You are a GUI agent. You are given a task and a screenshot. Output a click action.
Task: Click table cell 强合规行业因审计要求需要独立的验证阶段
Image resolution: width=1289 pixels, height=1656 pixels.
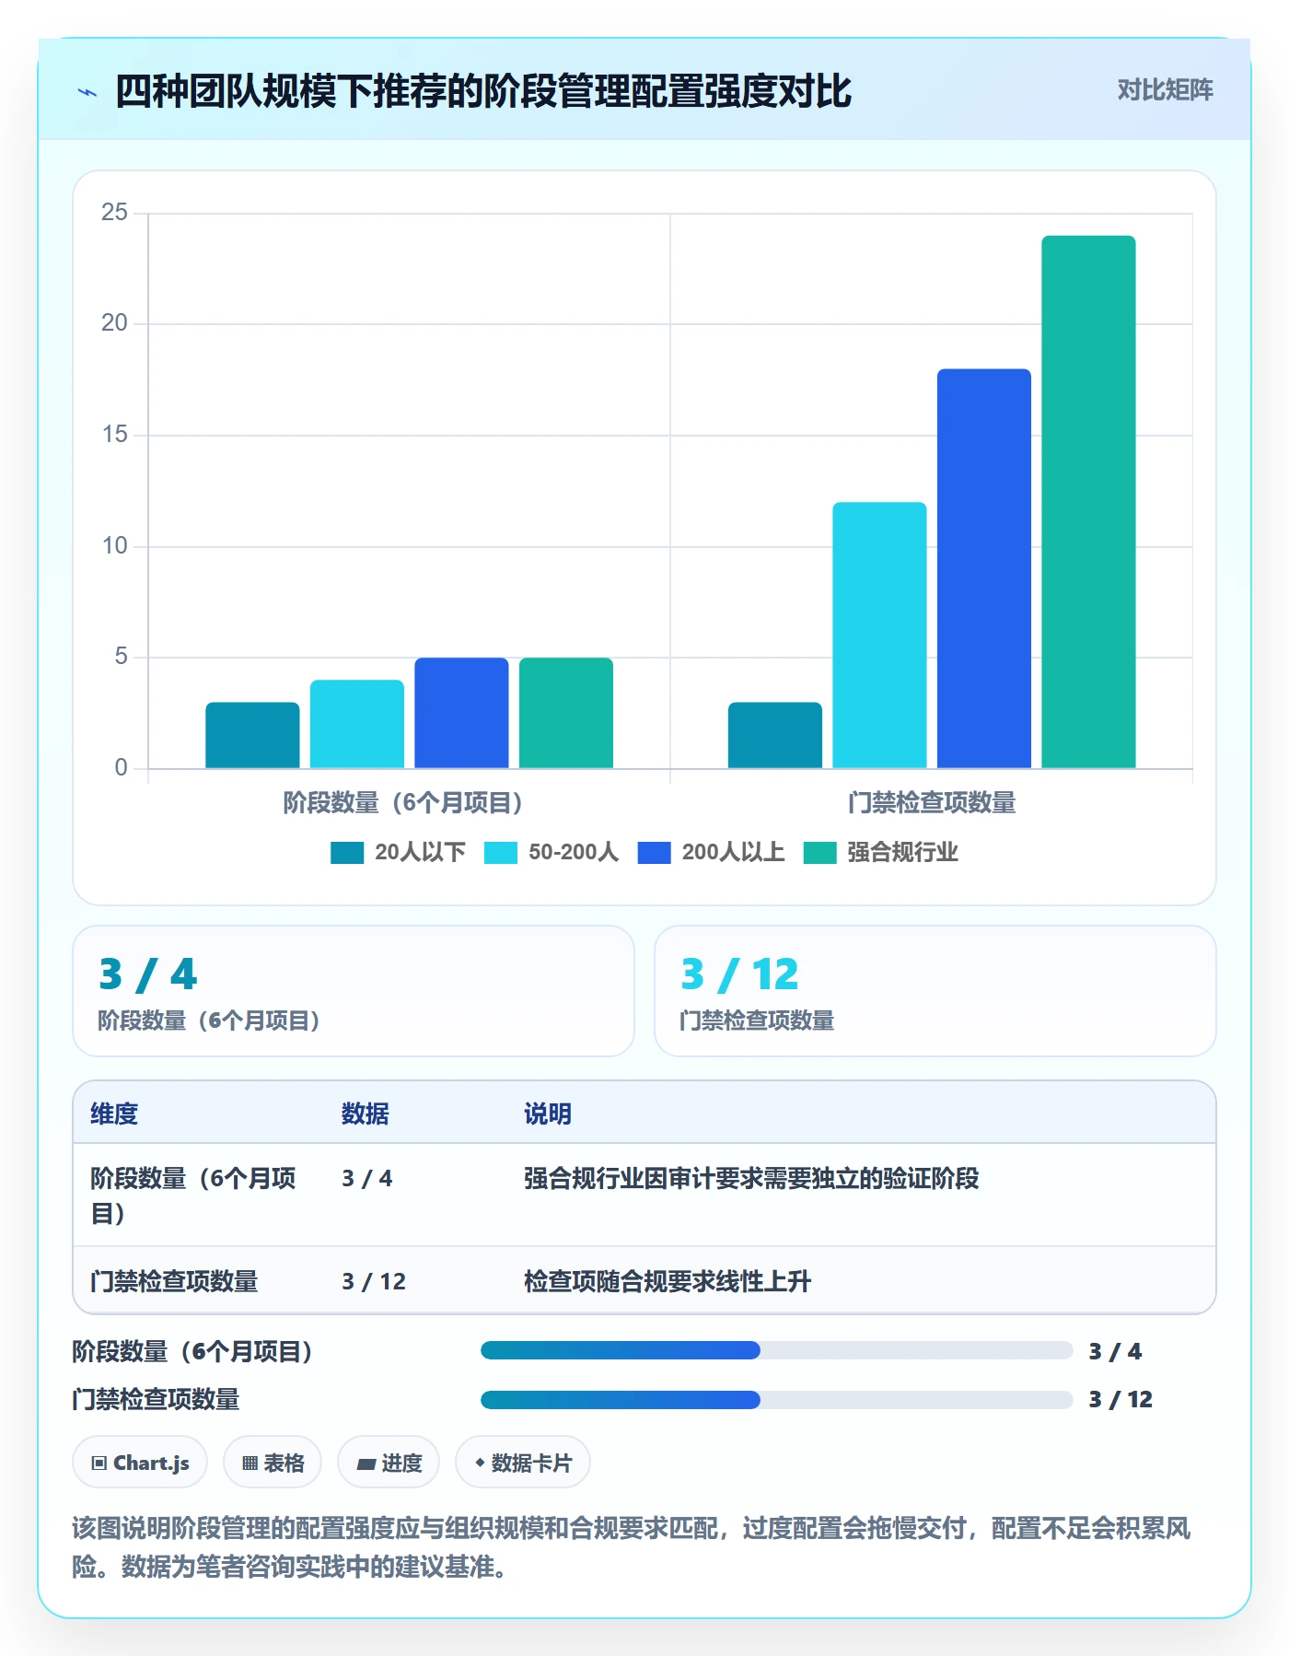click(x=751, y=1178)
